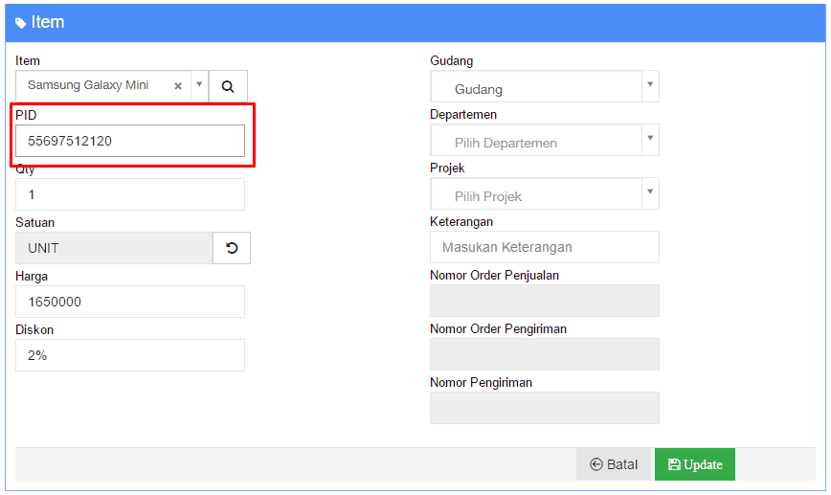Click the Masukan Keterangan input
831x495 pixels.
[x=545, y=247]
